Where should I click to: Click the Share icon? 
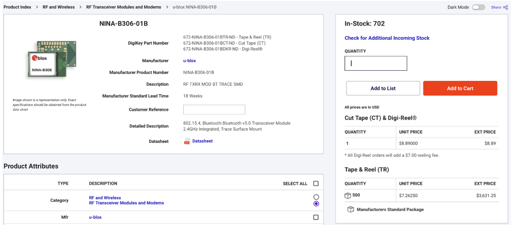coord(505,7)
